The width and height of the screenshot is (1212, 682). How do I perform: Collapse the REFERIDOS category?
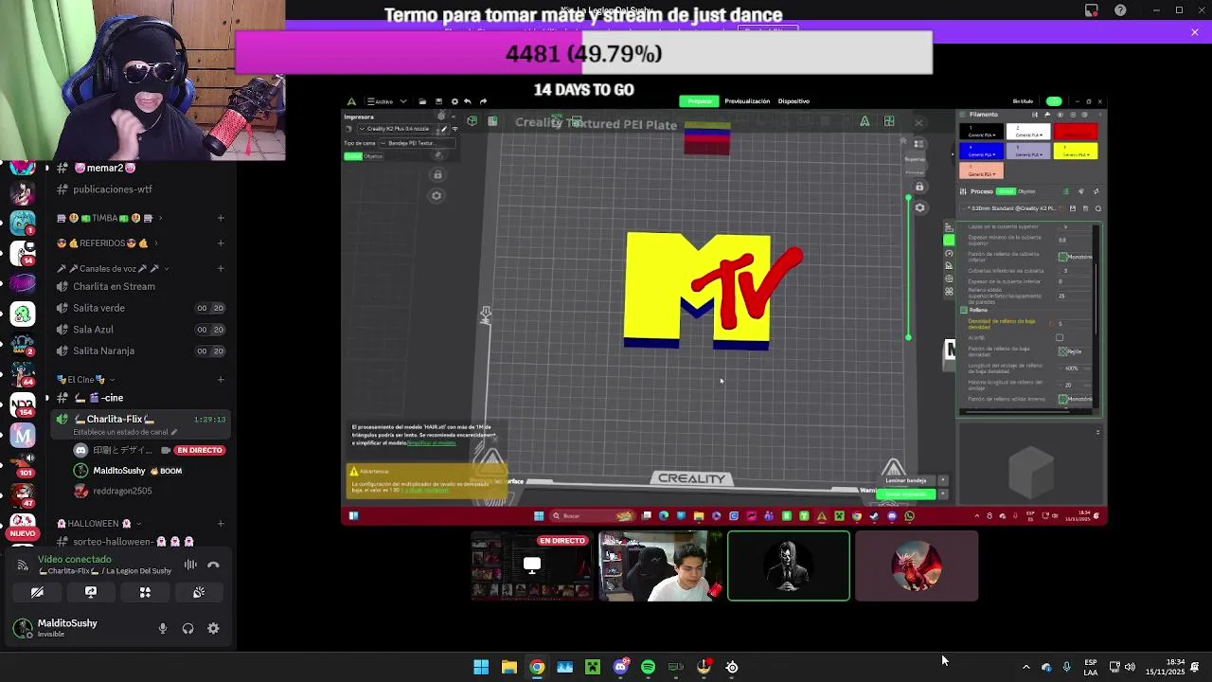(x=107, y=242)
